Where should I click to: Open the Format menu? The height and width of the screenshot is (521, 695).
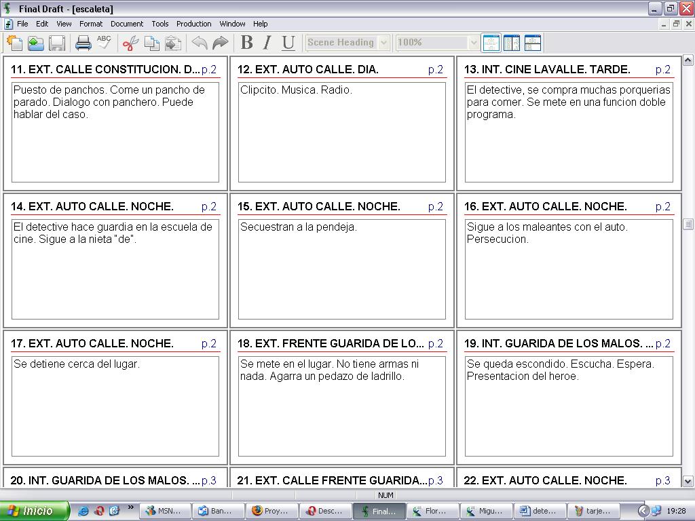[91, 24]
